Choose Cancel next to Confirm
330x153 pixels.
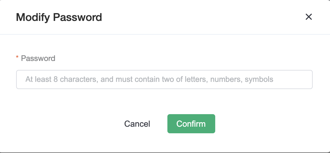(137, 124)
